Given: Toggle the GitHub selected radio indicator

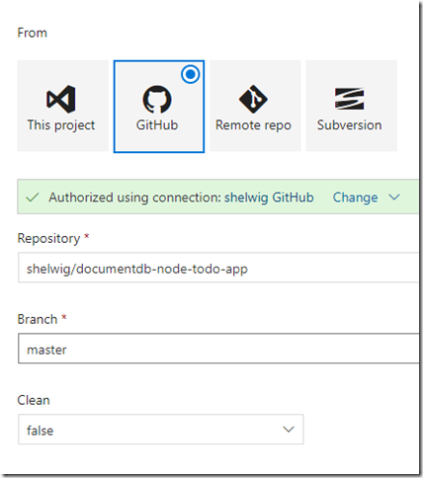Looking at the screenshot, I should click(x=191, y=74).
